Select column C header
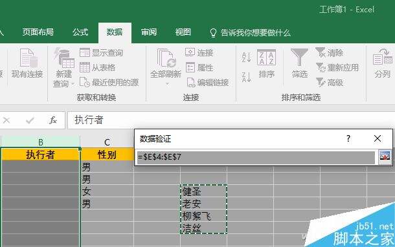Image resolution: width=395 pixels, height=247 pixels. click(x=107, y=142)
